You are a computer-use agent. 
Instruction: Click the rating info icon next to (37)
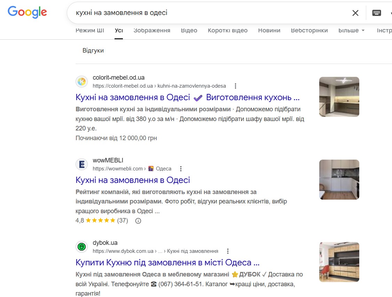point(138,221)
